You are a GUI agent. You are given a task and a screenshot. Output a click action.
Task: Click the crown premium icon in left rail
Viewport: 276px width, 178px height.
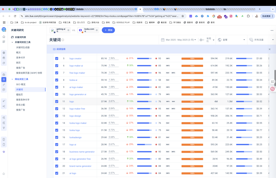4,152
